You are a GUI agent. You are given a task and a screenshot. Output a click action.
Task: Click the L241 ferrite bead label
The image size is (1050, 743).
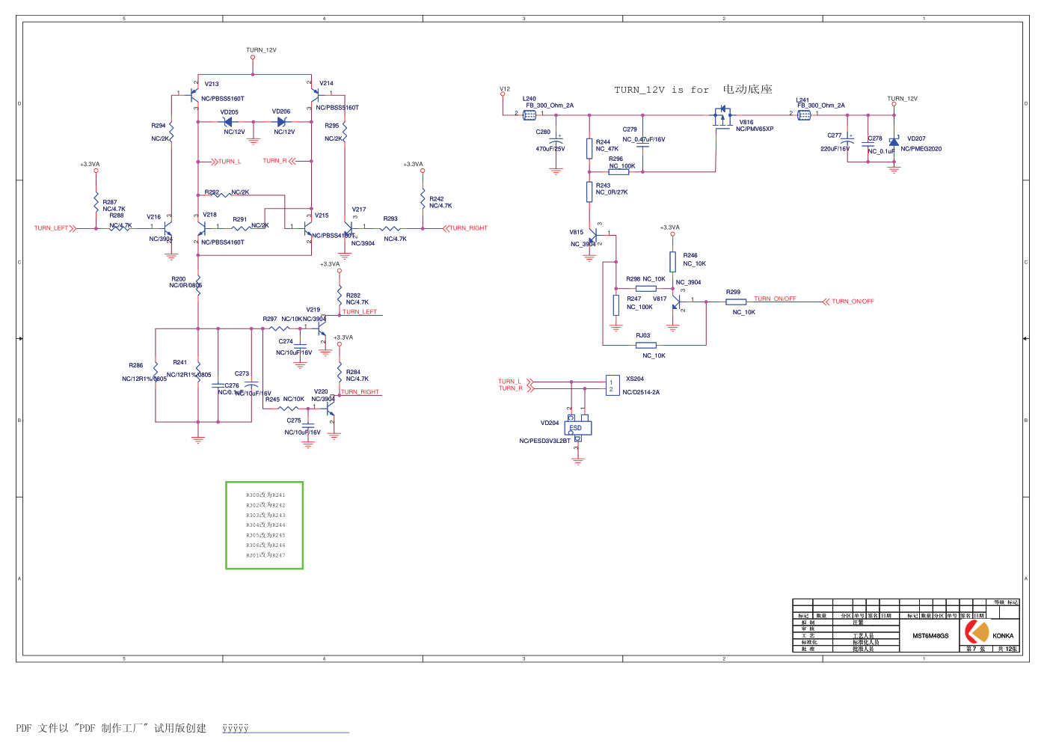(x=802, y=100)
